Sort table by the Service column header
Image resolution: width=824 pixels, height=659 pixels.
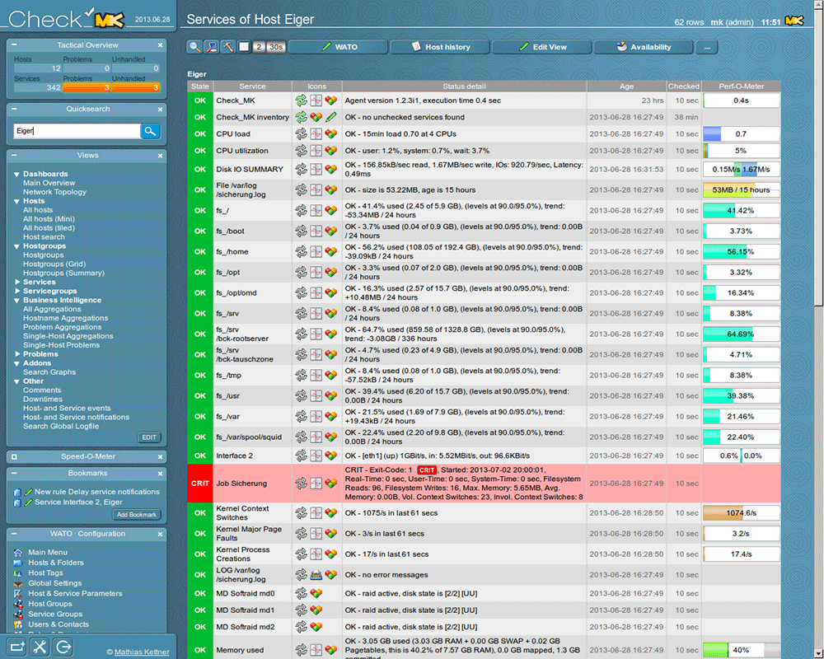coord(252,86)
